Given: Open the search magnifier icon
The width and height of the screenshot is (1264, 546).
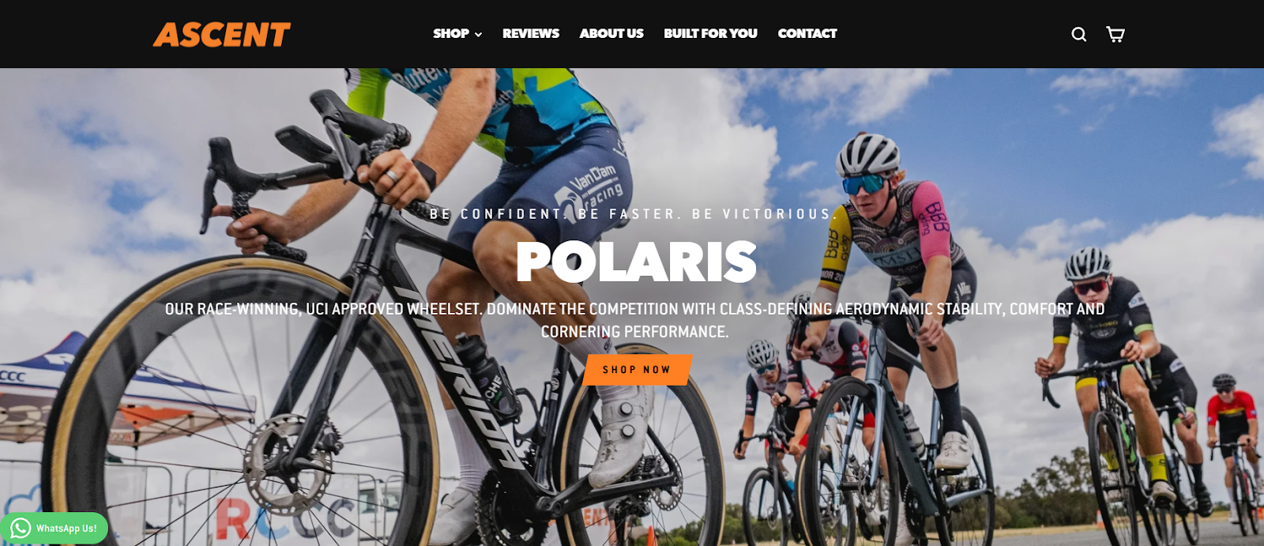Looking at the screenshot, I should point(1078,34).
